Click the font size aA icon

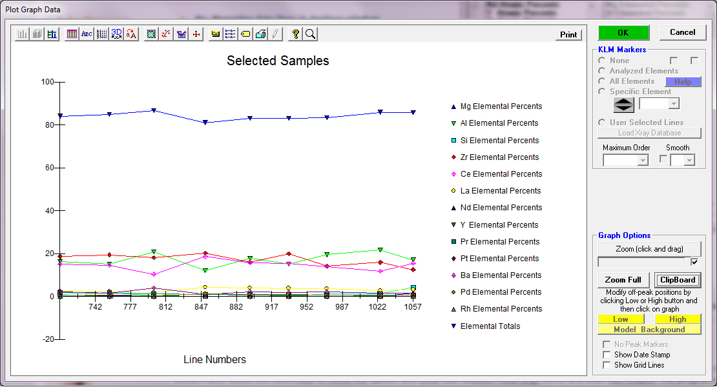[x=131, y=34]
